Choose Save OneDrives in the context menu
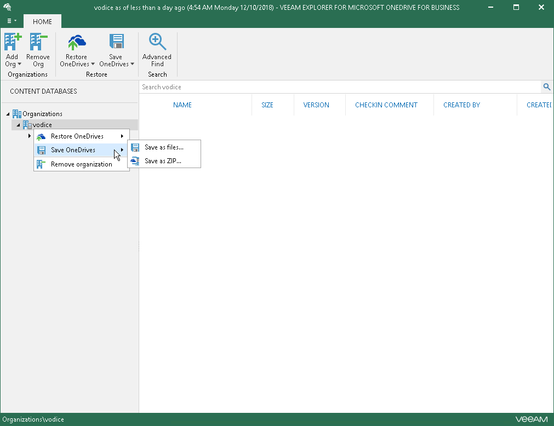The height and width of the screenshot is (426, 554). click(81, 150)
